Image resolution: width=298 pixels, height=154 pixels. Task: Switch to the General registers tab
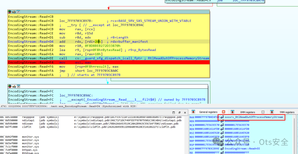[208, 112]
